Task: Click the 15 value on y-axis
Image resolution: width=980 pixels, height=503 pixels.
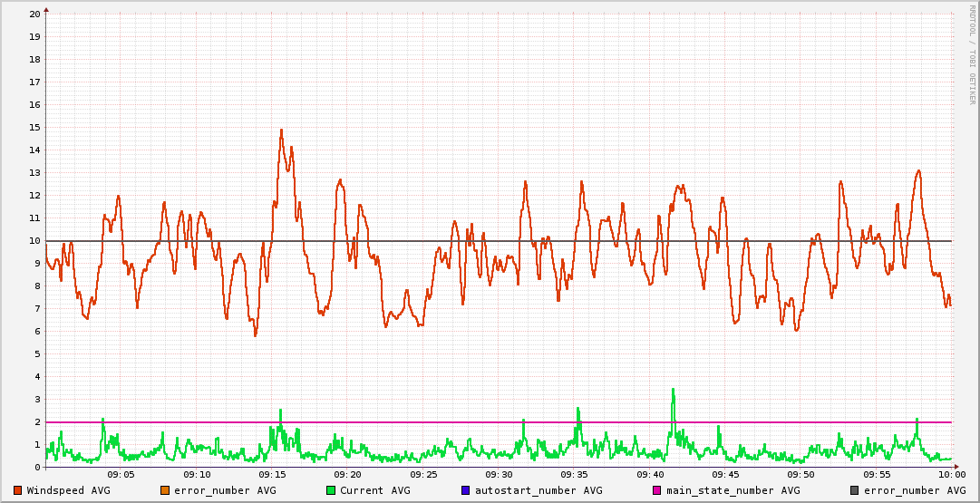Action: coord(34,128)
